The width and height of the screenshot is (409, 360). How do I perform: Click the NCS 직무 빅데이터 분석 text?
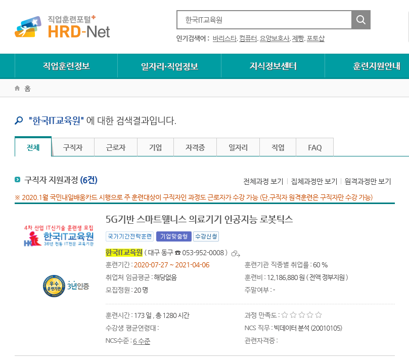pyautogui.click(x=293, y=328)
